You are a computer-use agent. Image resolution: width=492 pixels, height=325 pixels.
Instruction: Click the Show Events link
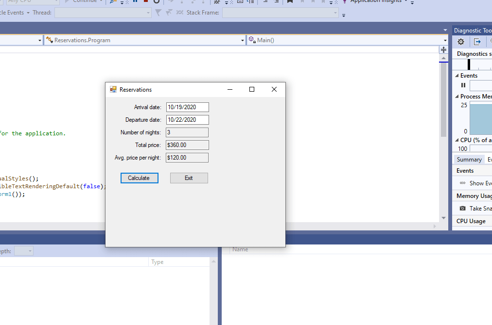(x=481, y=183)
